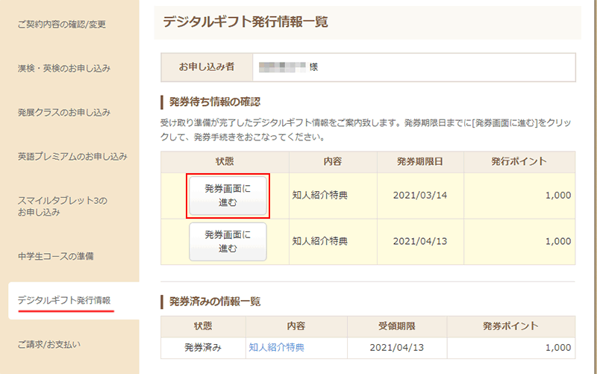Screen dimensions: 597x374
Task: Click the blurred applicant name field
Action: [283, 67]
